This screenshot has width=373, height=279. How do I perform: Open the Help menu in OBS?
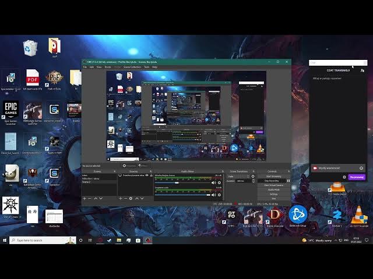[x=154, y=67]
